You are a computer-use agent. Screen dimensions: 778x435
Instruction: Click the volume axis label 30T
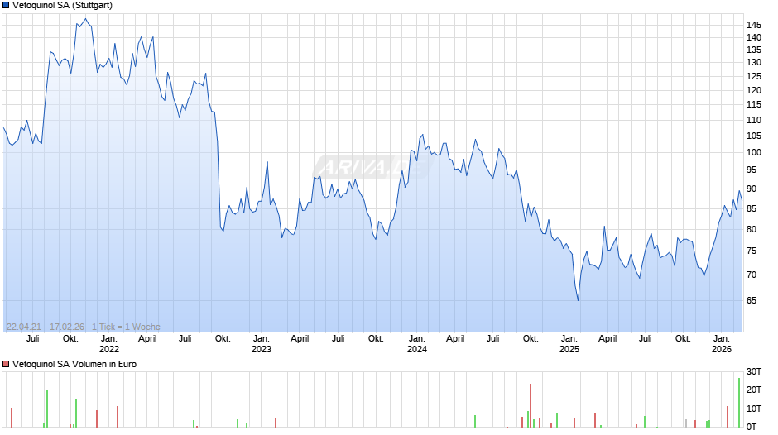pyautogui.click(x=754, y=371)
